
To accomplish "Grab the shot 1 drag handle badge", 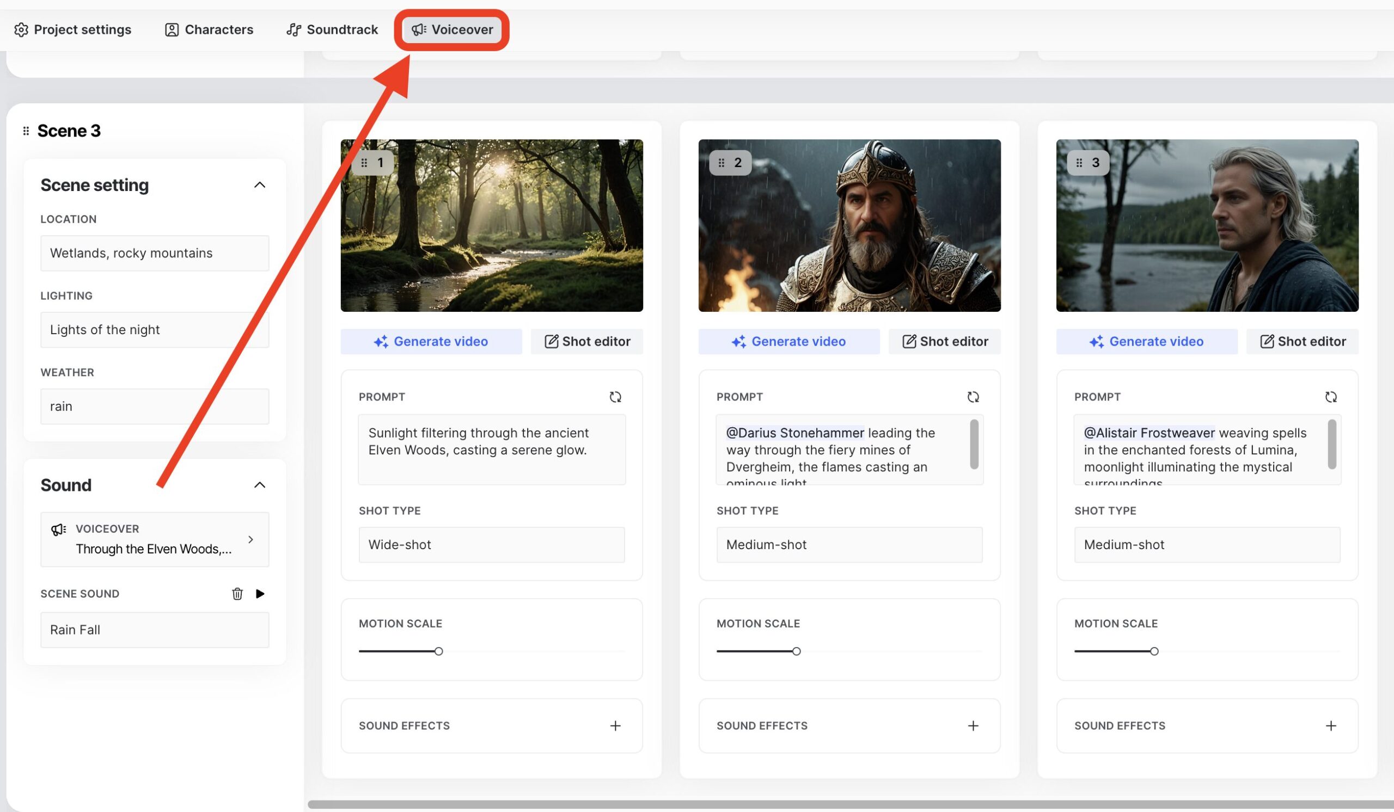I will click(372, 163).
